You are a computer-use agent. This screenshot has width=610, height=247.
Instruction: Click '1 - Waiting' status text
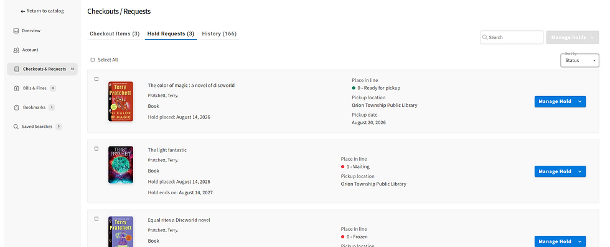pos(358,167)
